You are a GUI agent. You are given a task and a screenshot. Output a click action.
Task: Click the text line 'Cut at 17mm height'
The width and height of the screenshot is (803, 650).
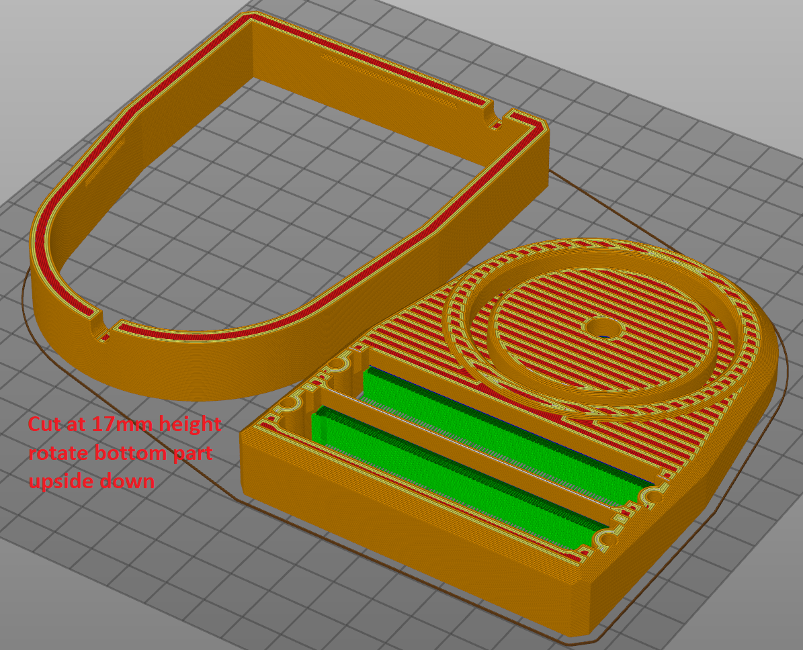point(124,424)
